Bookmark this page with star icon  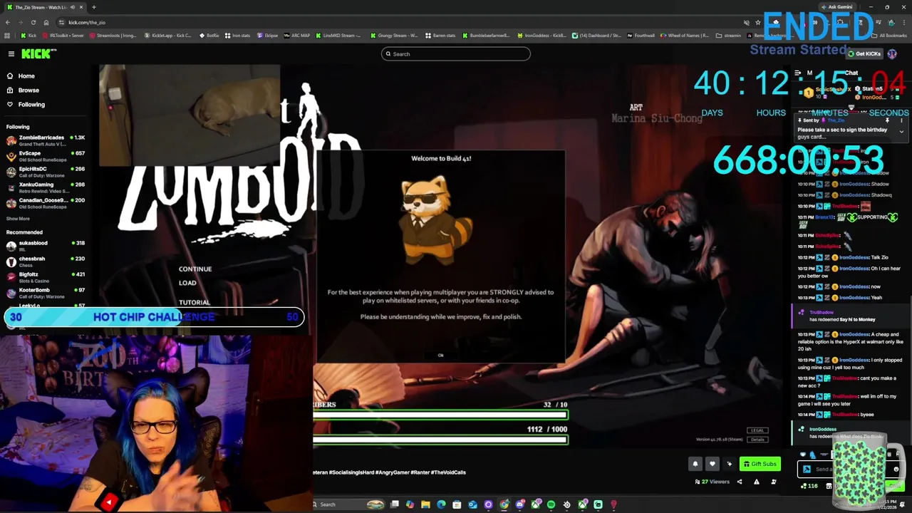coord(757,23)
